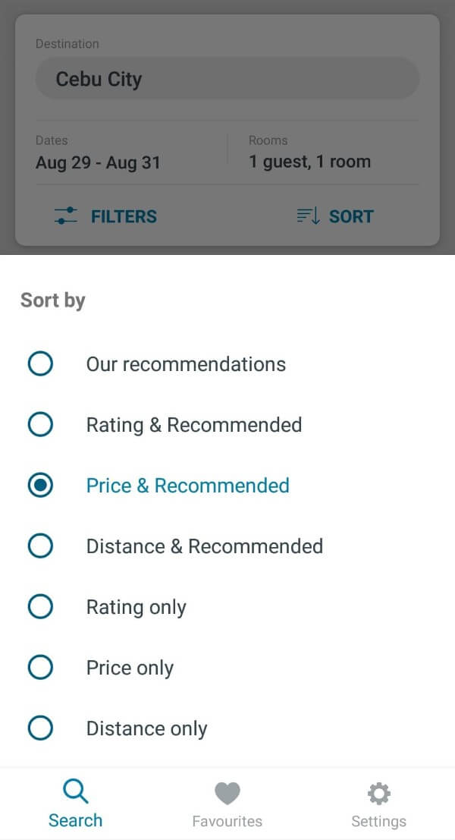Tap the Favourites tab label
455x840 pixels.
(227, 822)
